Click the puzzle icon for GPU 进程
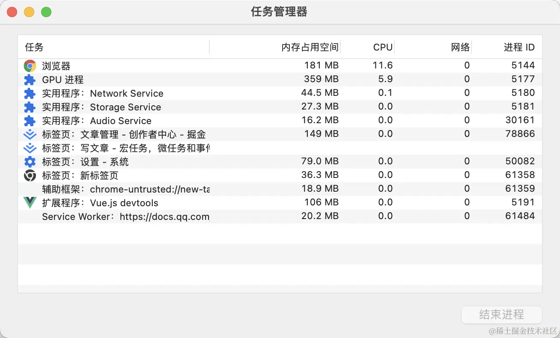This screenshot has height=338, width=560. [x=30, y=80]
